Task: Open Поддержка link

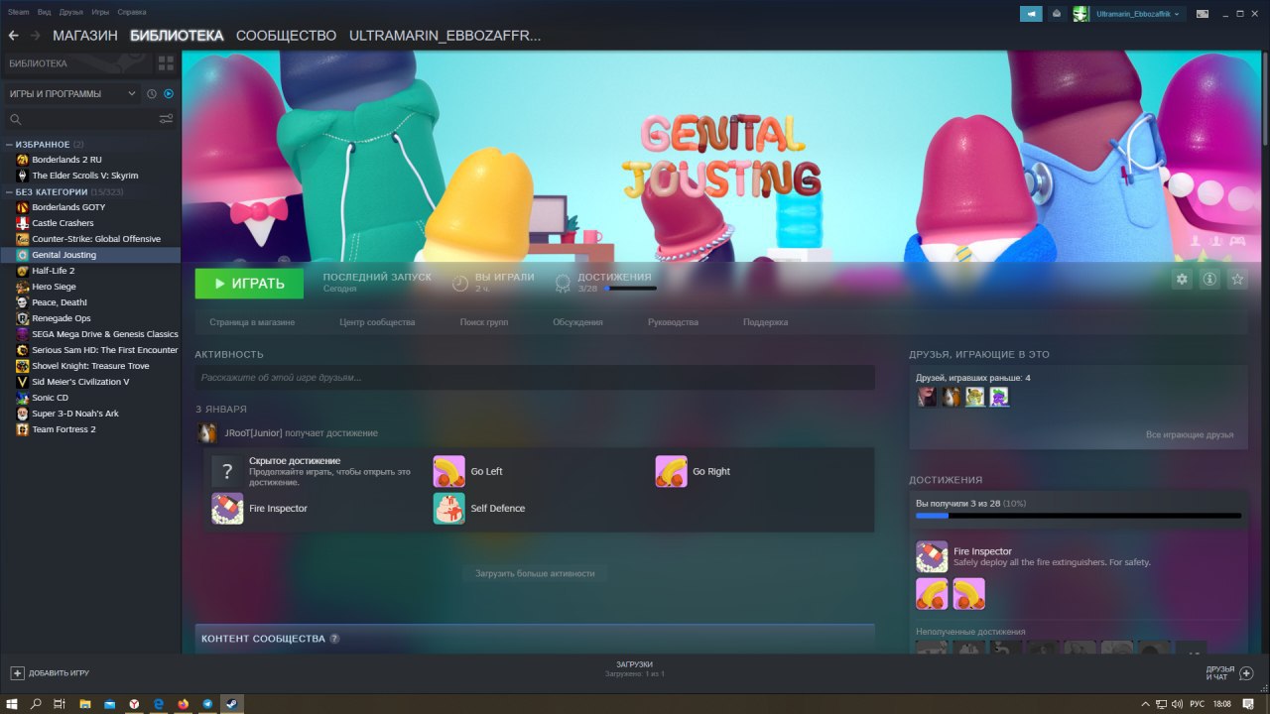Action: (766, 322)
